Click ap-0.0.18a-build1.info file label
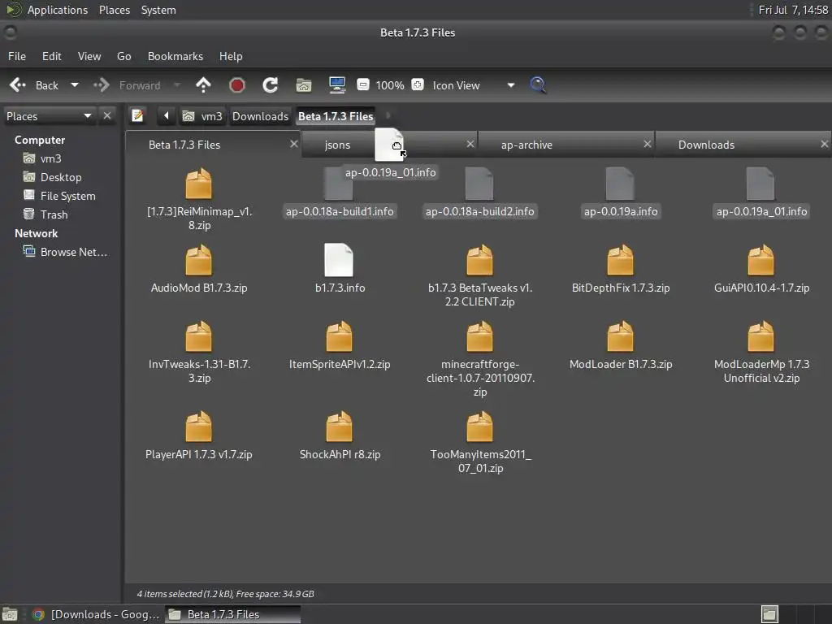 point(340,211)
